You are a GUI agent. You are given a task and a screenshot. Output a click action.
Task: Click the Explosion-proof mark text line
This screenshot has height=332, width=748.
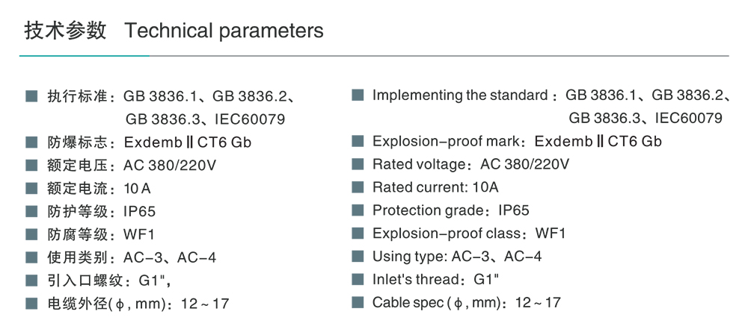coord(517,142)
